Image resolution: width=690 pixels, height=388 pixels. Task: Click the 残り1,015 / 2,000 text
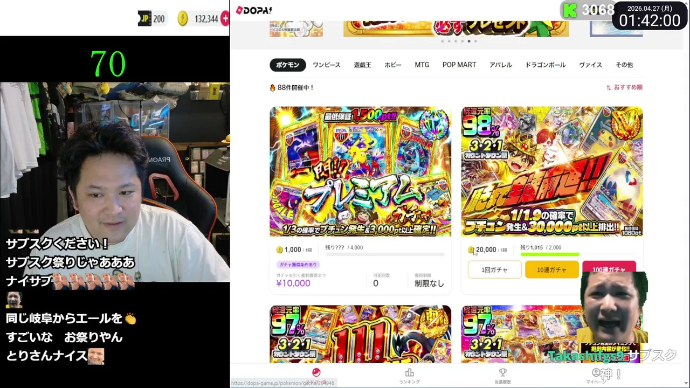541,248
